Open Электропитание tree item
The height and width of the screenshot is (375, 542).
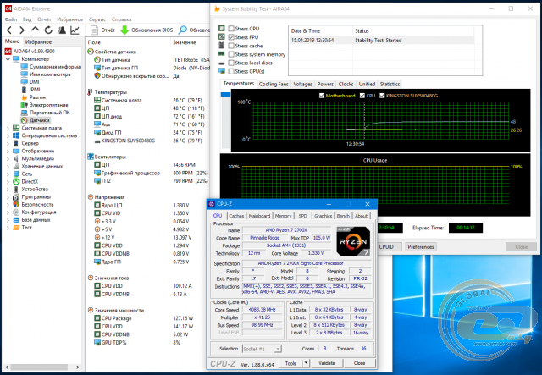tap(48, 105)
